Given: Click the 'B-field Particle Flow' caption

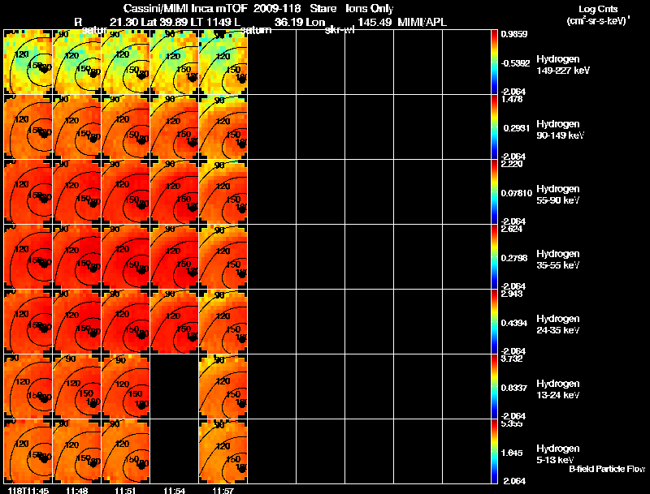Looking at the screenshot, I should [x=607, y=469].
